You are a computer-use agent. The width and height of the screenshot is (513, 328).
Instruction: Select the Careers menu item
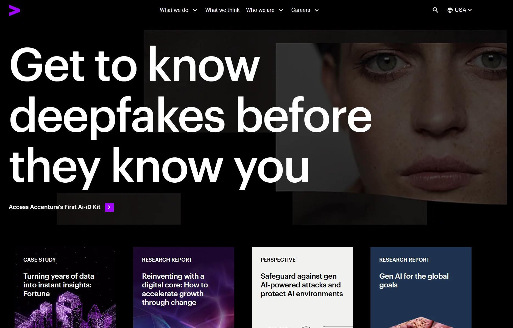[301, 10]
